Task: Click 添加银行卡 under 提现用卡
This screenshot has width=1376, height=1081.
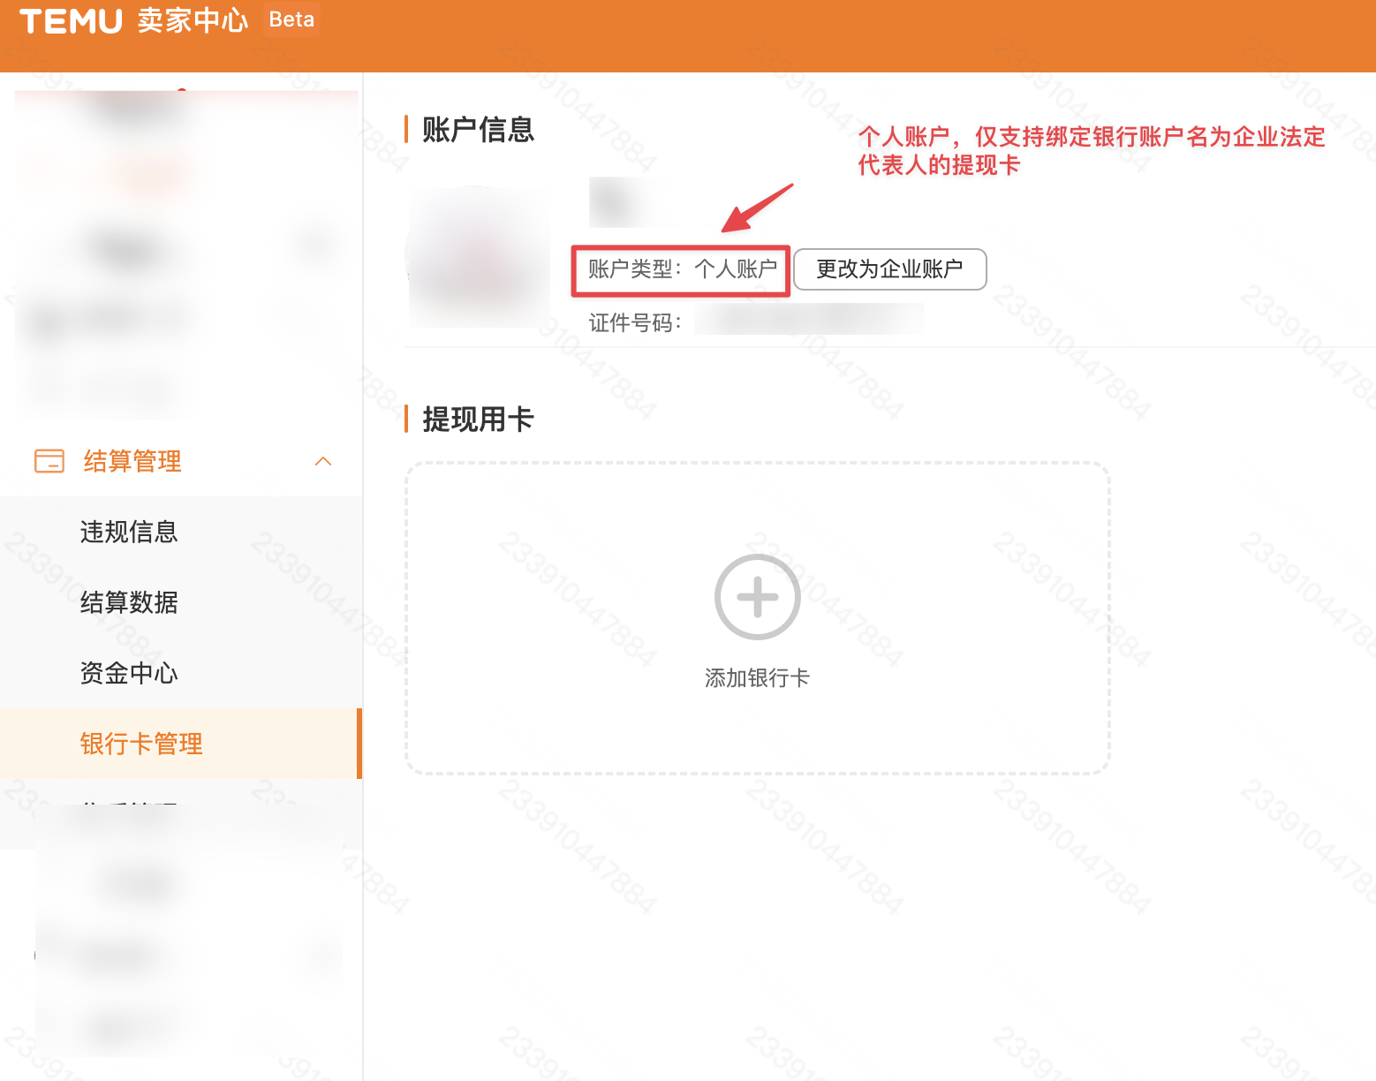Action: click(756, 678)
